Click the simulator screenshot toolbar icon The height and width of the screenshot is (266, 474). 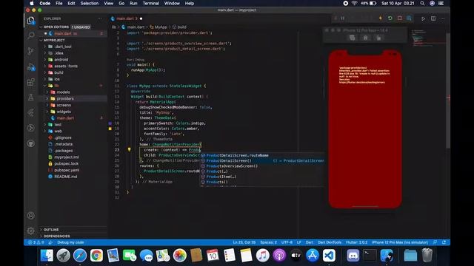coord(353,38)
